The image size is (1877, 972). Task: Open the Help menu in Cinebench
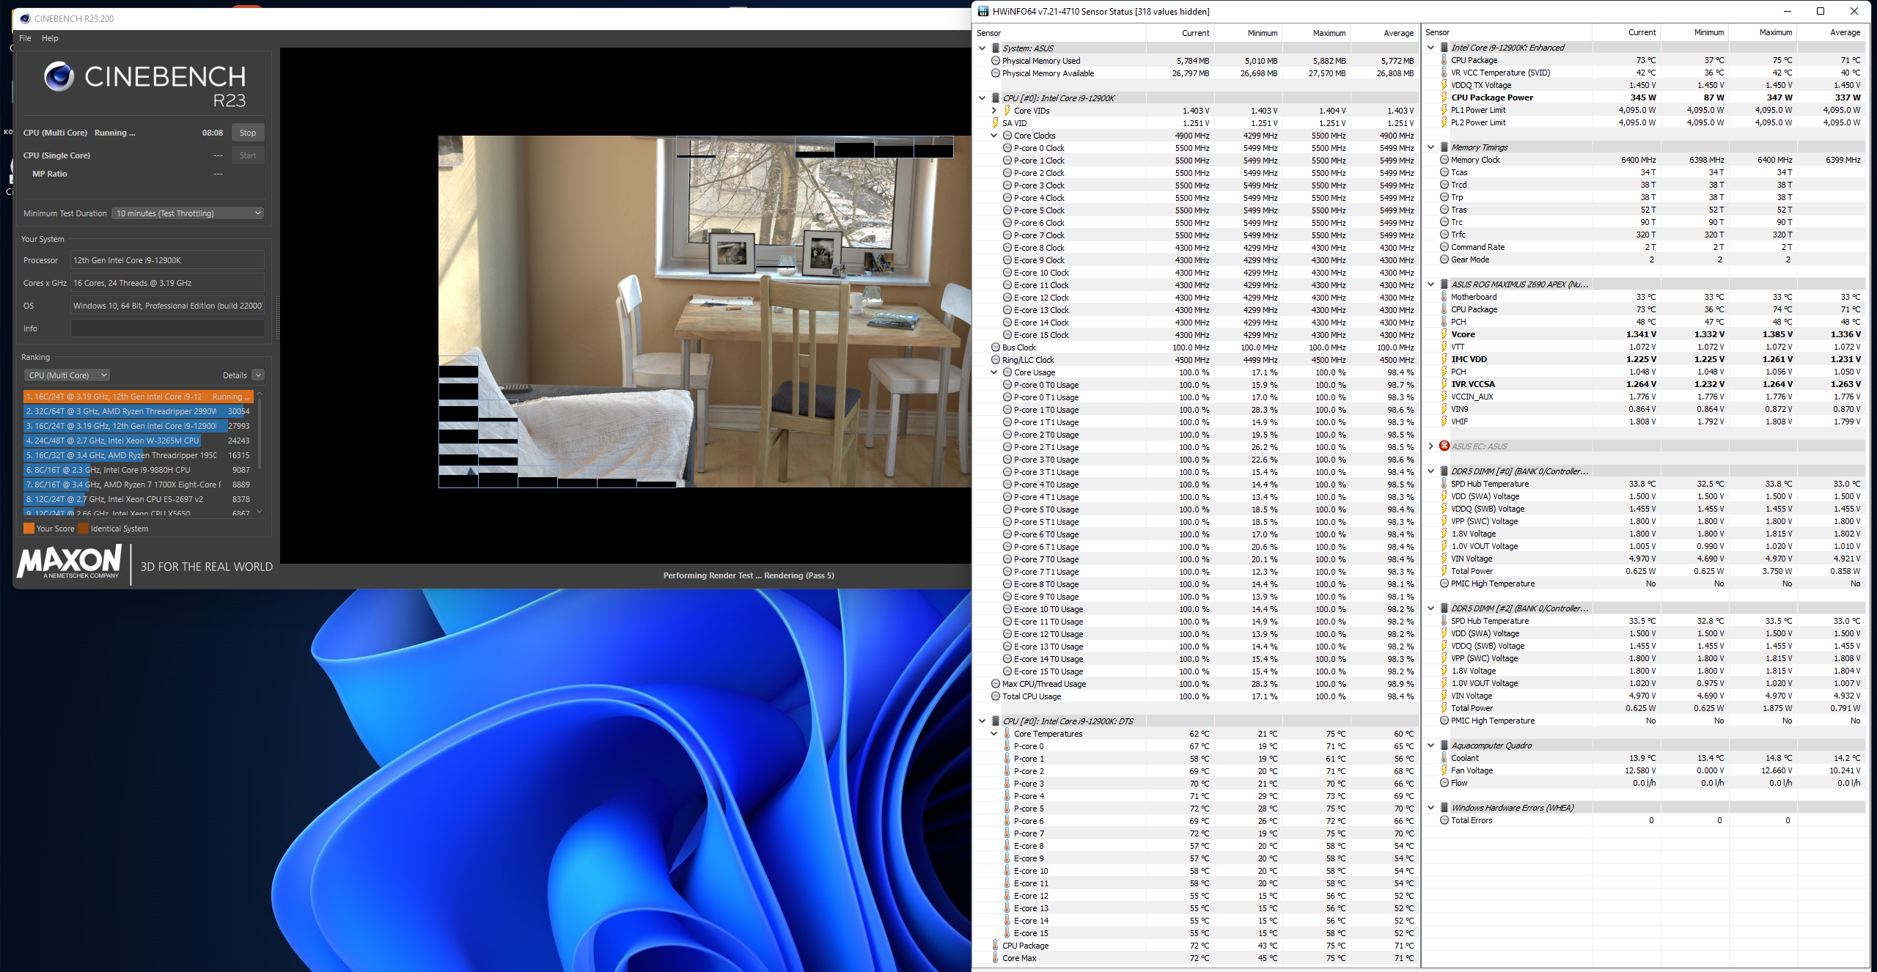tap(50, 38)
